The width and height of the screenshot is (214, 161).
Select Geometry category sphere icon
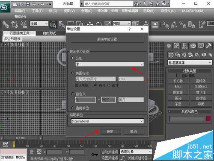click(x=171, y=55)
